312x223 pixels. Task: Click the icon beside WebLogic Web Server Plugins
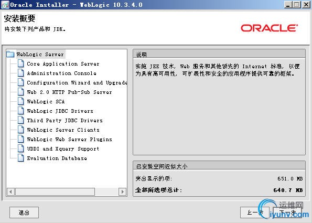(x=20, y=139)
